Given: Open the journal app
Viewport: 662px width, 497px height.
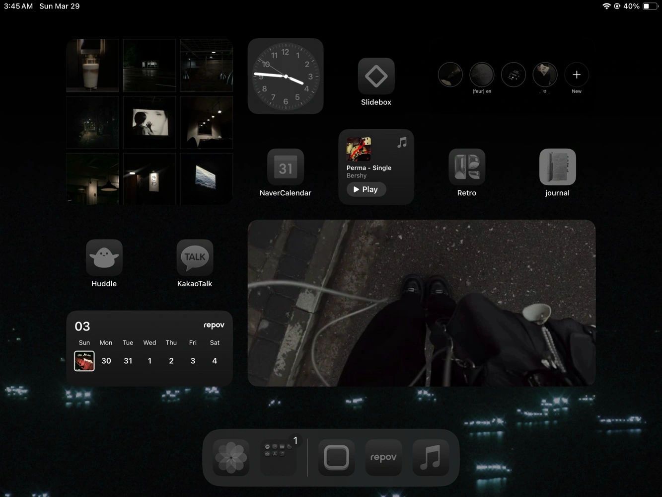Looking at the screenshot, I should click(x=557, y=167).
